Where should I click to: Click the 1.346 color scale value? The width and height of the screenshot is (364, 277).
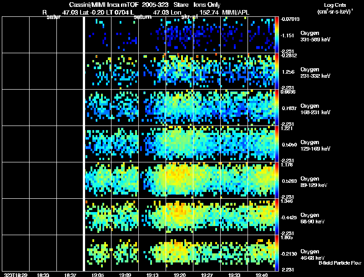coord(287,201)
